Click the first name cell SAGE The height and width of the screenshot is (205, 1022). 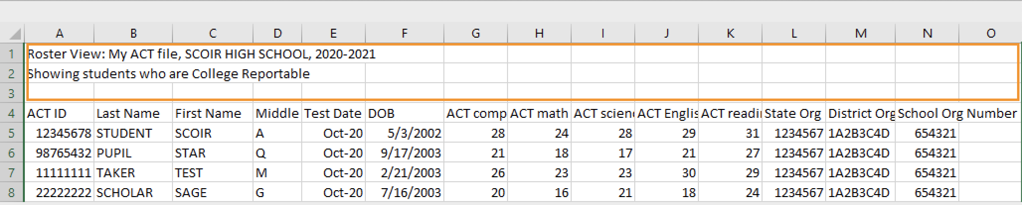coord(212,193)
